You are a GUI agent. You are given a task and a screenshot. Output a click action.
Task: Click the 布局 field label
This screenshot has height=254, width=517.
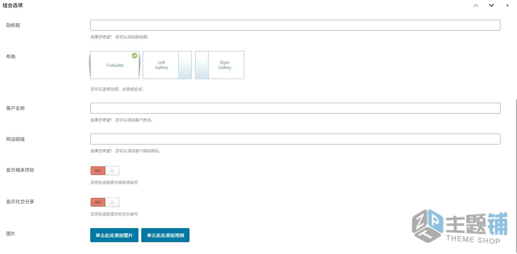tap(11, 56)
